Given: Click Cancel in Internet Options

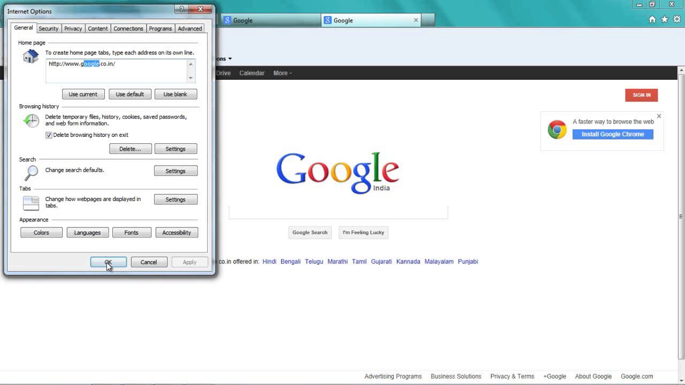Looking at the screenshot, I should click(x=149, y=262).
